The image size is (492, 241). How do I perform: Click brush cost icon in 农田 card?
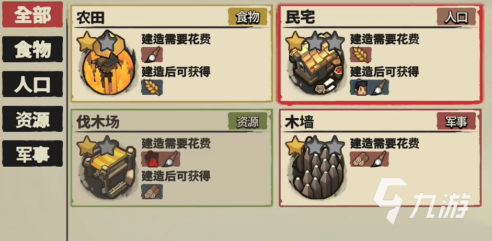tap(152, 54)
